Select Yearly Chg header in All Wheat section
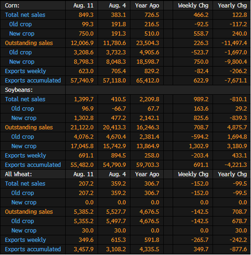The height and width of the screenshot is (255, 251). pyautogui.click(x=232, y=174)
